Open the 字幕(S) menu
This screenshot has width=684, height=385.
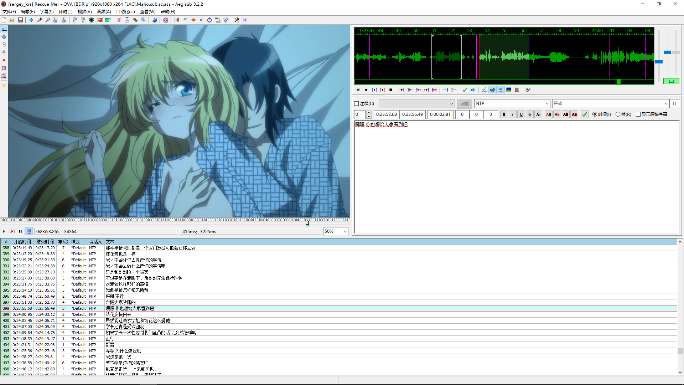pyautogui.click(x=47, y=12)
